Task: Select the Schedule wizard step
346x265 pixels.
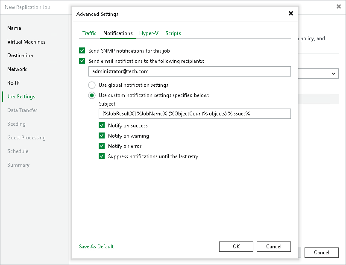Action: tap(18, 151)
